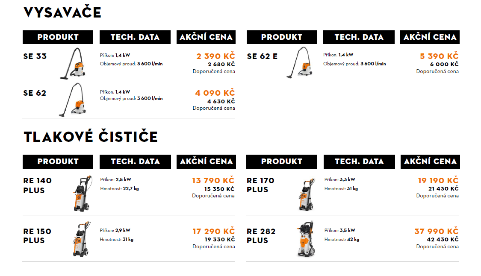Click the 2 390 Kč sale price

point(215,56)
